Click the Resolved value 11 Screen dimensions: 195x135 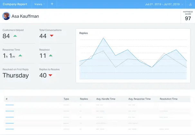tap(43, 56)
